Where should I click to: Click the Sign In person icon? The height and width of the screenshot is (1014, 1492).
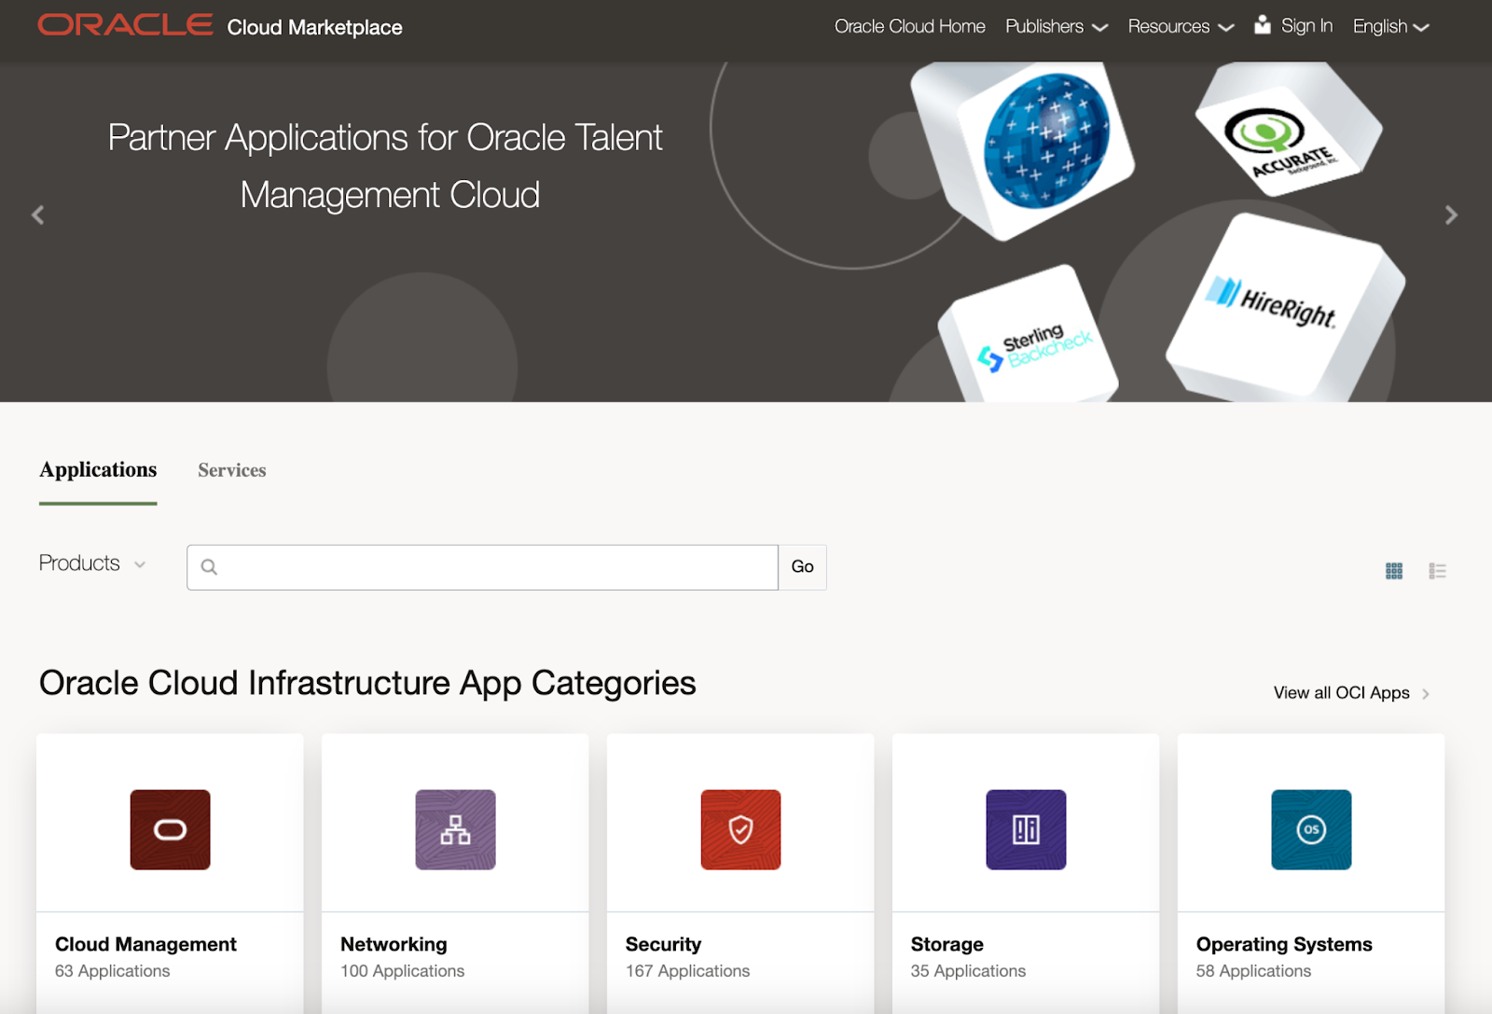tap(1264, 25)
